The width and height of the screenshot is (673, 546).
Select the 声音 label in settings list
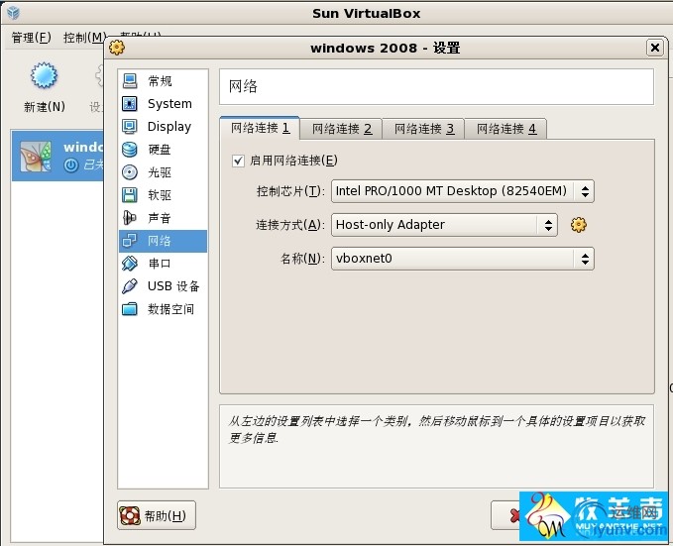click(x=160, y=218)
